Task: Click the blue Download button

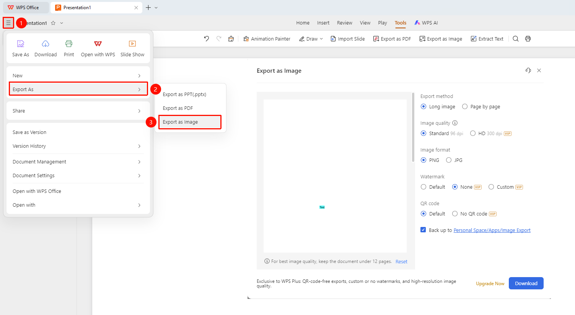Action: [526, 283]
